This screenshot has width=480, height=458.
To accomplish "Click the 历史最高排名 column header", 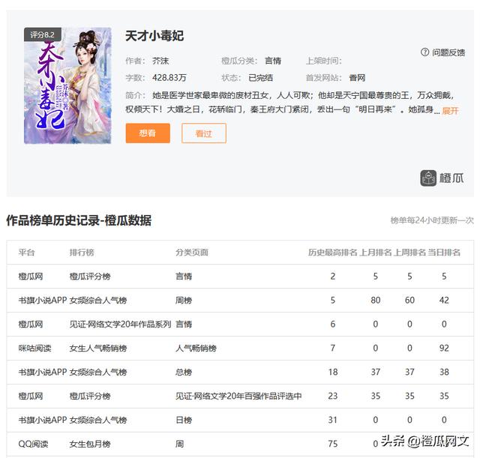I will coord(333,253).
